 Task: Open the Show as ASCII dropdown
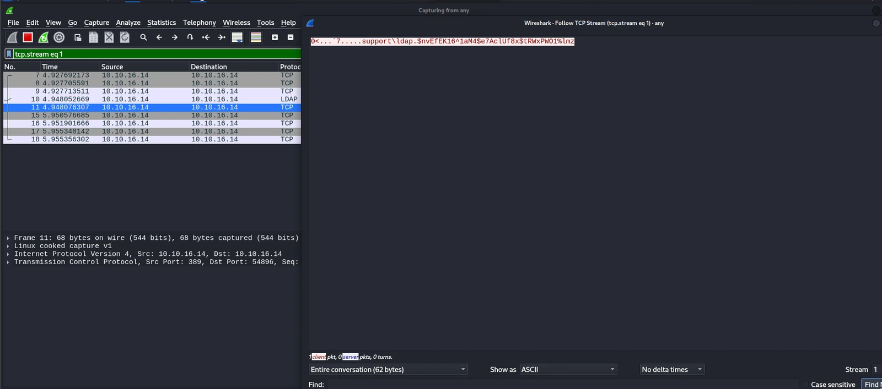point(568,369)
